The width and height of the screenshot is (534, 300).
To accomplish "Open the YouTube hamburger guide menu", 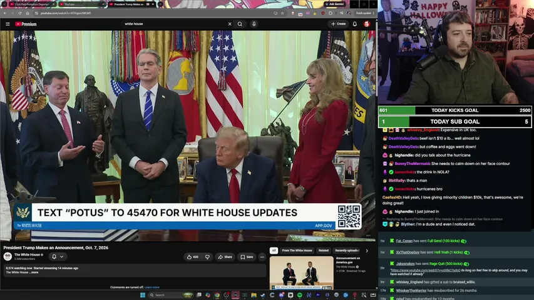I will (8, 24).
